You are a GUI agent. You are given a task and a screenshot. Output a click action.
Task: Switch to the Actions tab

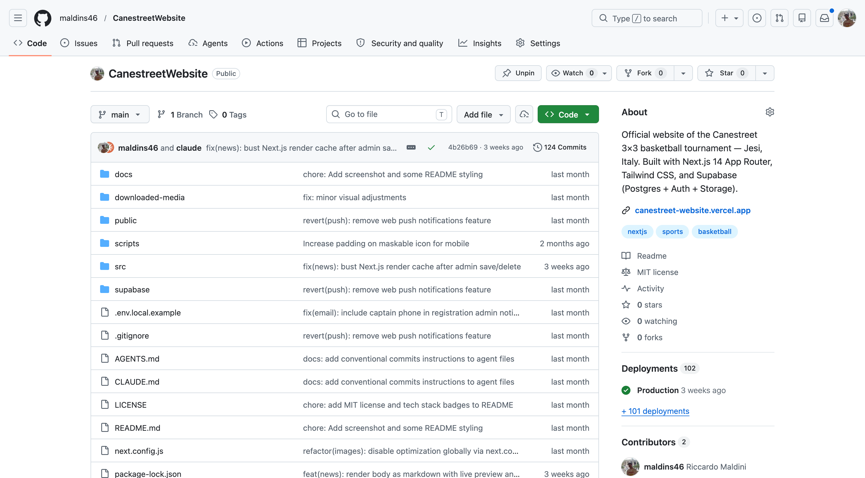[x=263, y=43]
